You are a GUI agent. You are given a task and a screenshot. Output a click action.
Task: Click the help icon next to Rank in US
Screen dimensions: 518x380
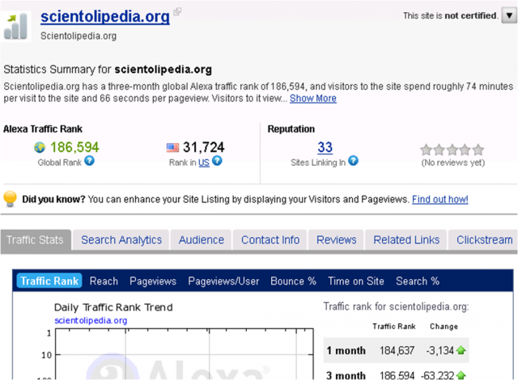click(217, 161)
